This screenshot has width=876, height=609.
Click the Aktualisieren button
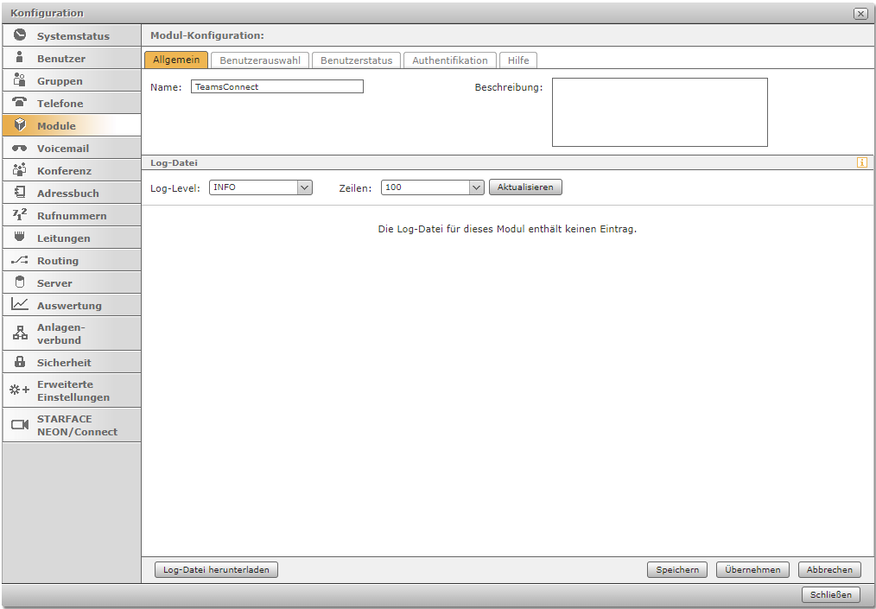(525, 187)
